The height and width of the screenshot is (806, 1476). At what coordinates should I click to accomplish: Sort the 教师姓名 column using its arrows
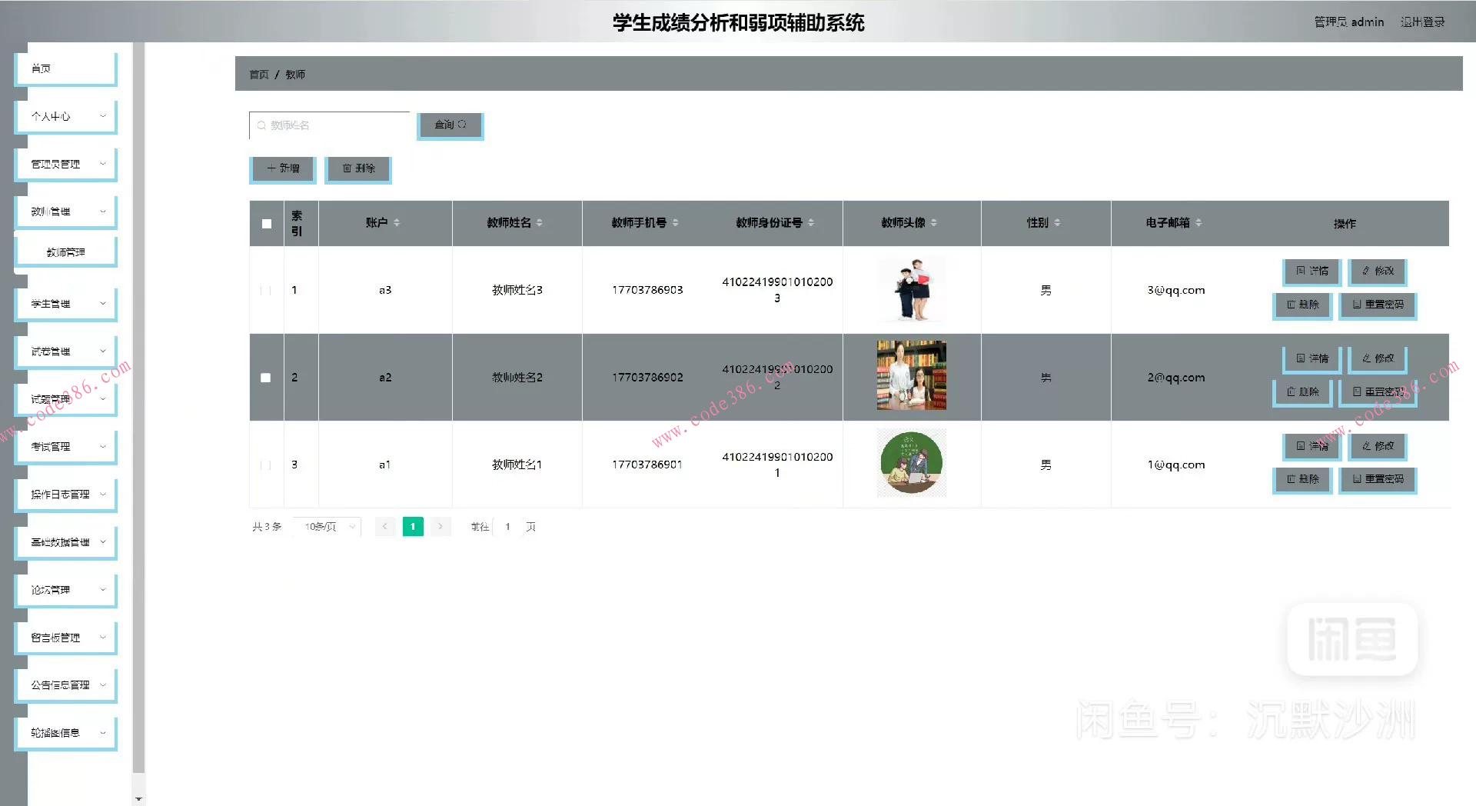click(540, 223)
